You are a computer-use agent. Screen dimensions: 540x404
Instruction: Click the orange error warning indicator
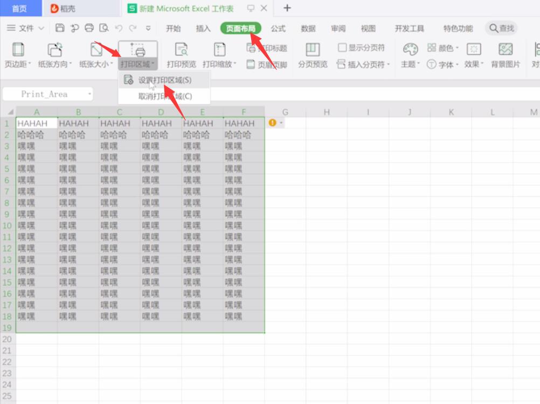pyautogui.click(x=272, y=123)
